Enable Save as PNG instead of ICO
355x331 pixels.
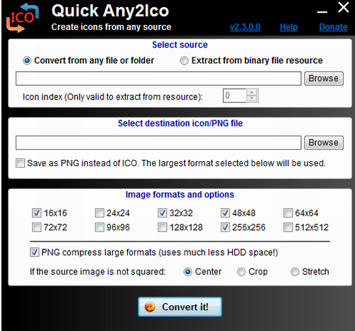[x=20, y=163]
